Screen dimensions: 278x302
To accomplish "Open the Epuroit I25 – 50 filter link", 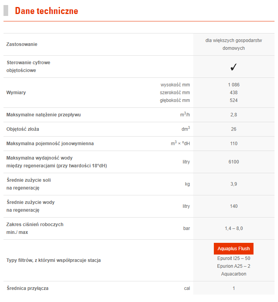I will pyautogui.click(x=233, y=258).
